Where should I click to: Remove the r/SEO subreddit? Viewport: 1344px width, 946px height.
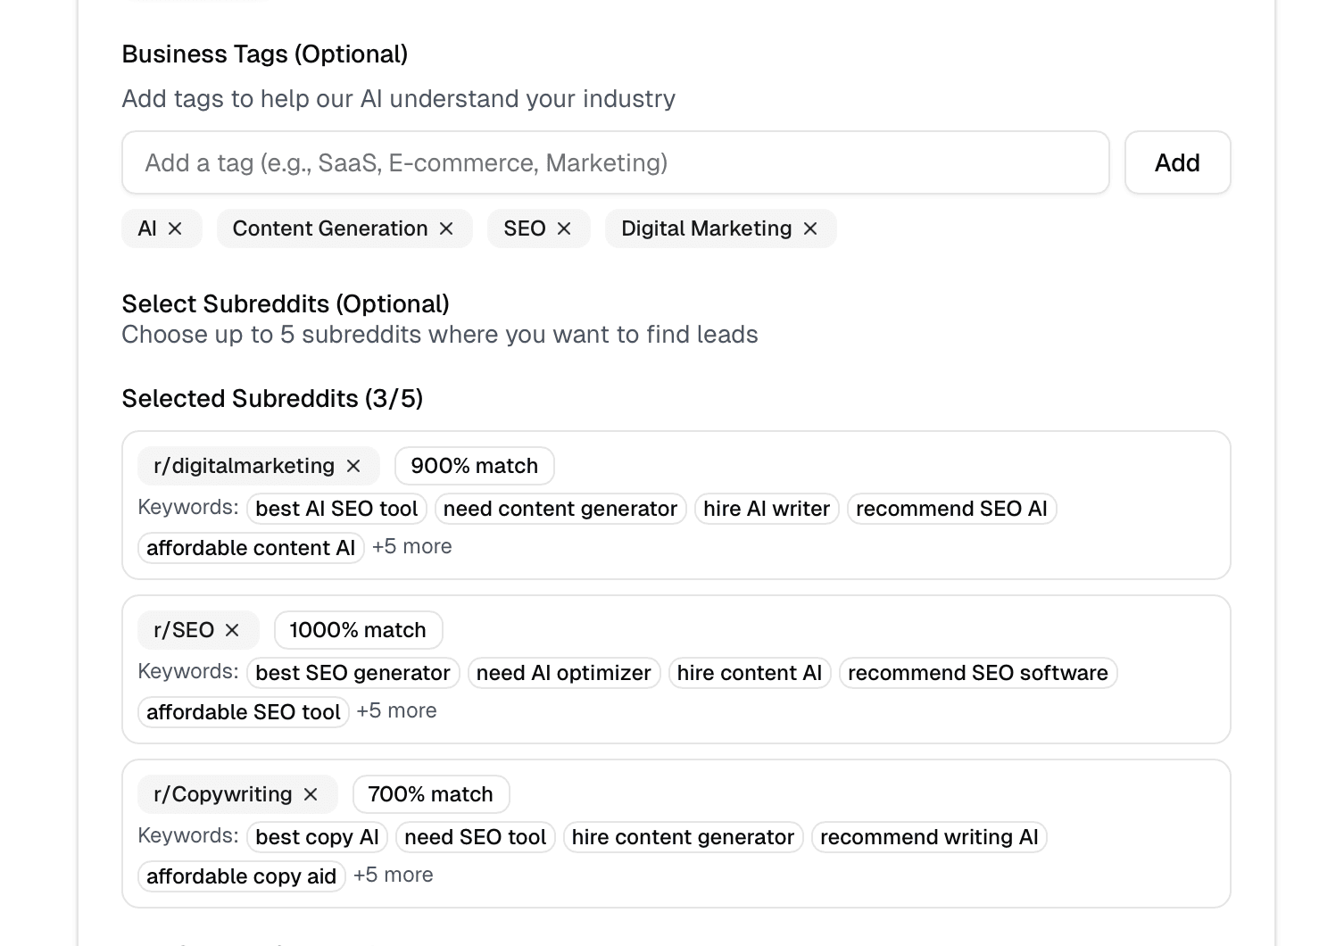[232, 629]
